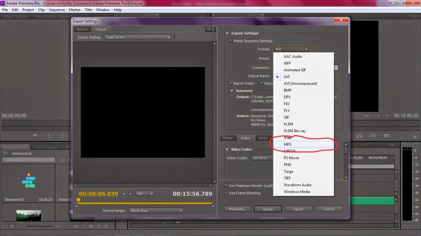
Task: Open the Program monitor settings wrench
Action: point(387,116)
